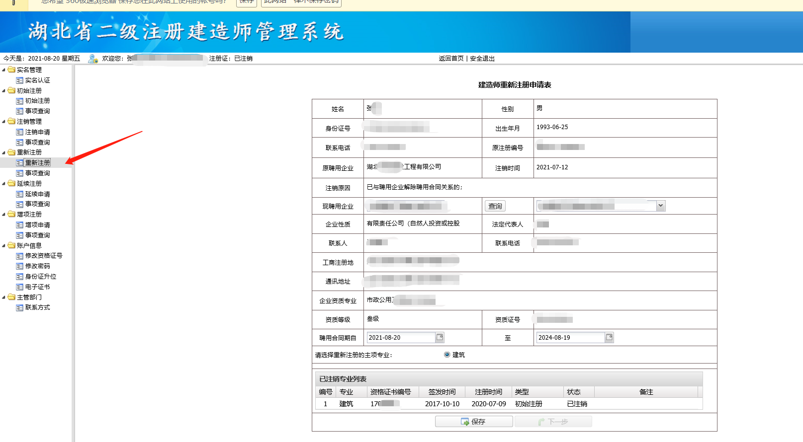The width and height of the screenshot is (803, 442).
Task: Collapse the 初始注册 tree node
Action: [x=4, y=91]
